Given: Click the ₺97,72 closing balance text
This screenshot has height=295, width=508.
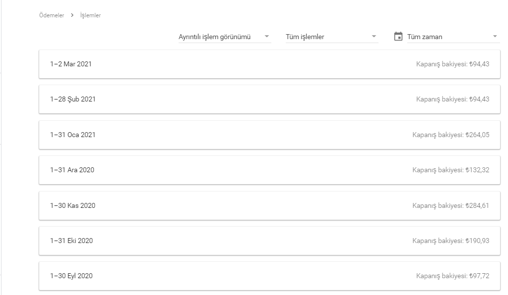Looking at the screenshot, I should click(479, 276).
